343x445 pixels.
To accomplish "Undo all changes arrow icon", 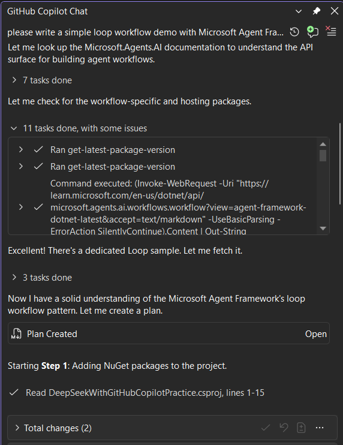I will [x=284, y=428].
